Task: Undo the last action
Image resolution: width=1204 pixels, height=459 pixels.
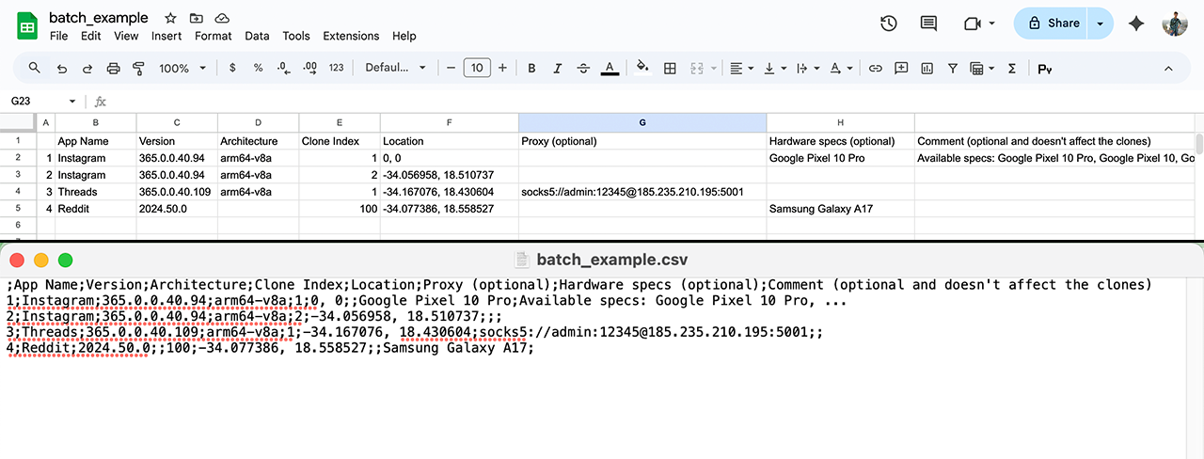Action: (61, 68)
